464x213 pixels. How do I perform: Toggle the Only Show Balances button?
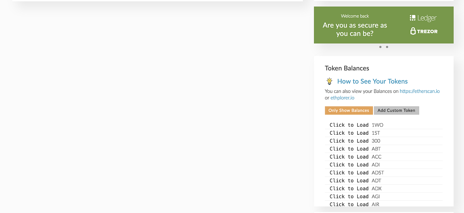349,110
